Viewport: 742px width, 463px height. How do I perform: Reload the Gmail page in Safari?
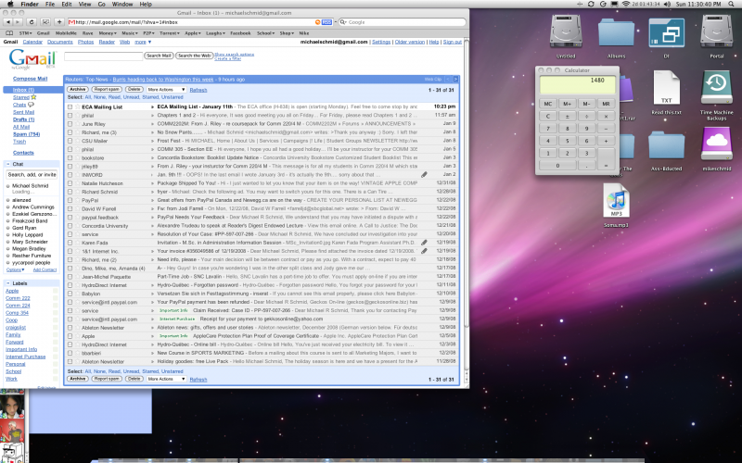[32, 21]
